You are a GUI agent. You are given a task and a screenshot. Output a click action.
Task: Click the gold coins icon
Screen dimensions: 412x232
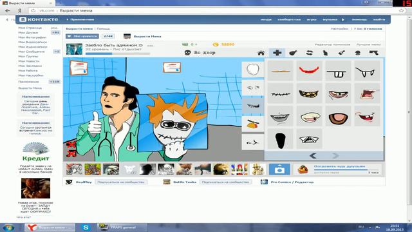(216, 44)
